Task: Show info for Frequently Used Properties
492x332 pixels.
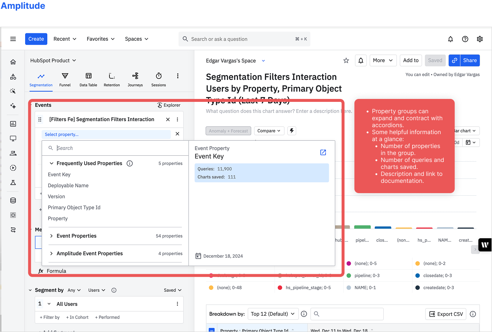Action: tap(130, 163)
